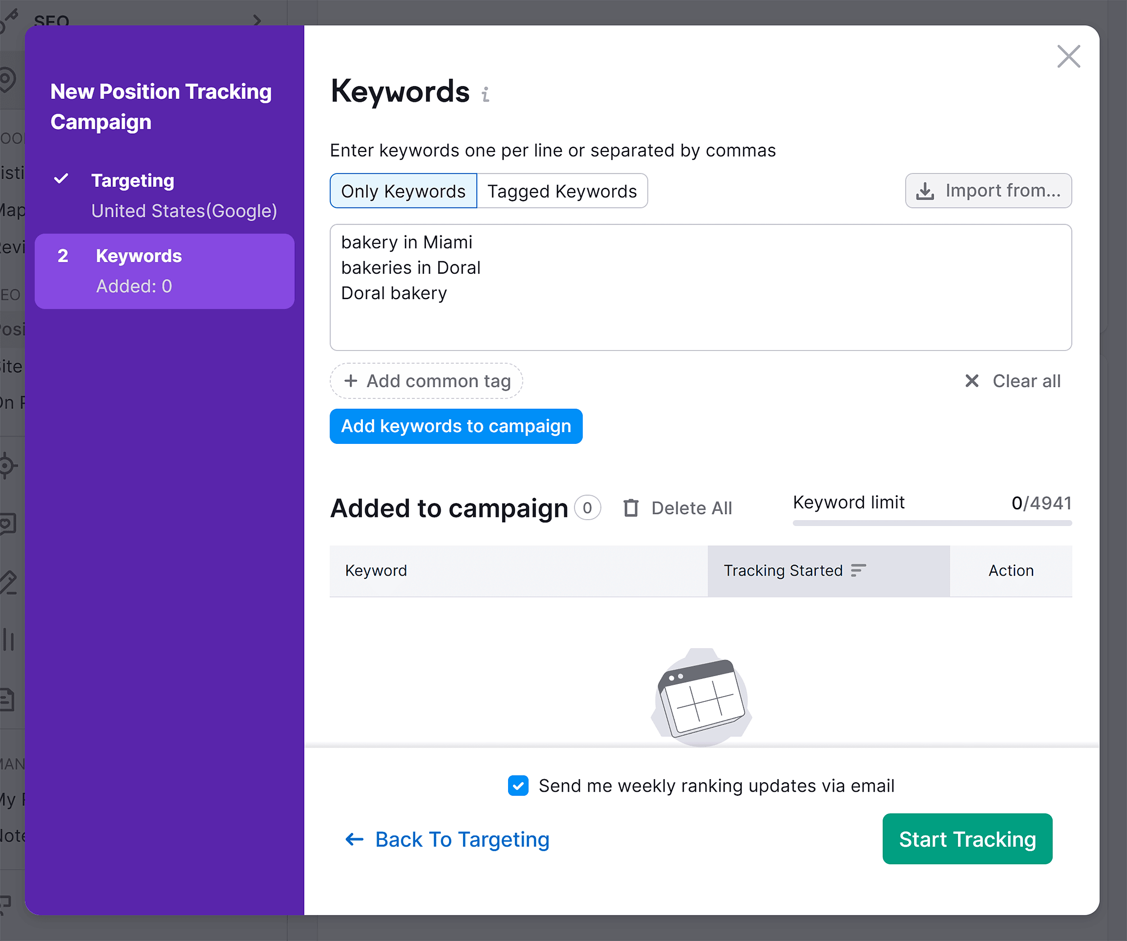Click the plus icon for common tag
Screen dimensions: 1127x941
[x=350, y=381]
